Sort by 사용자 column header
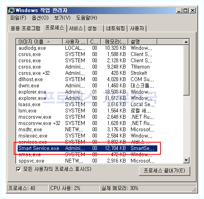 point(75,42)
